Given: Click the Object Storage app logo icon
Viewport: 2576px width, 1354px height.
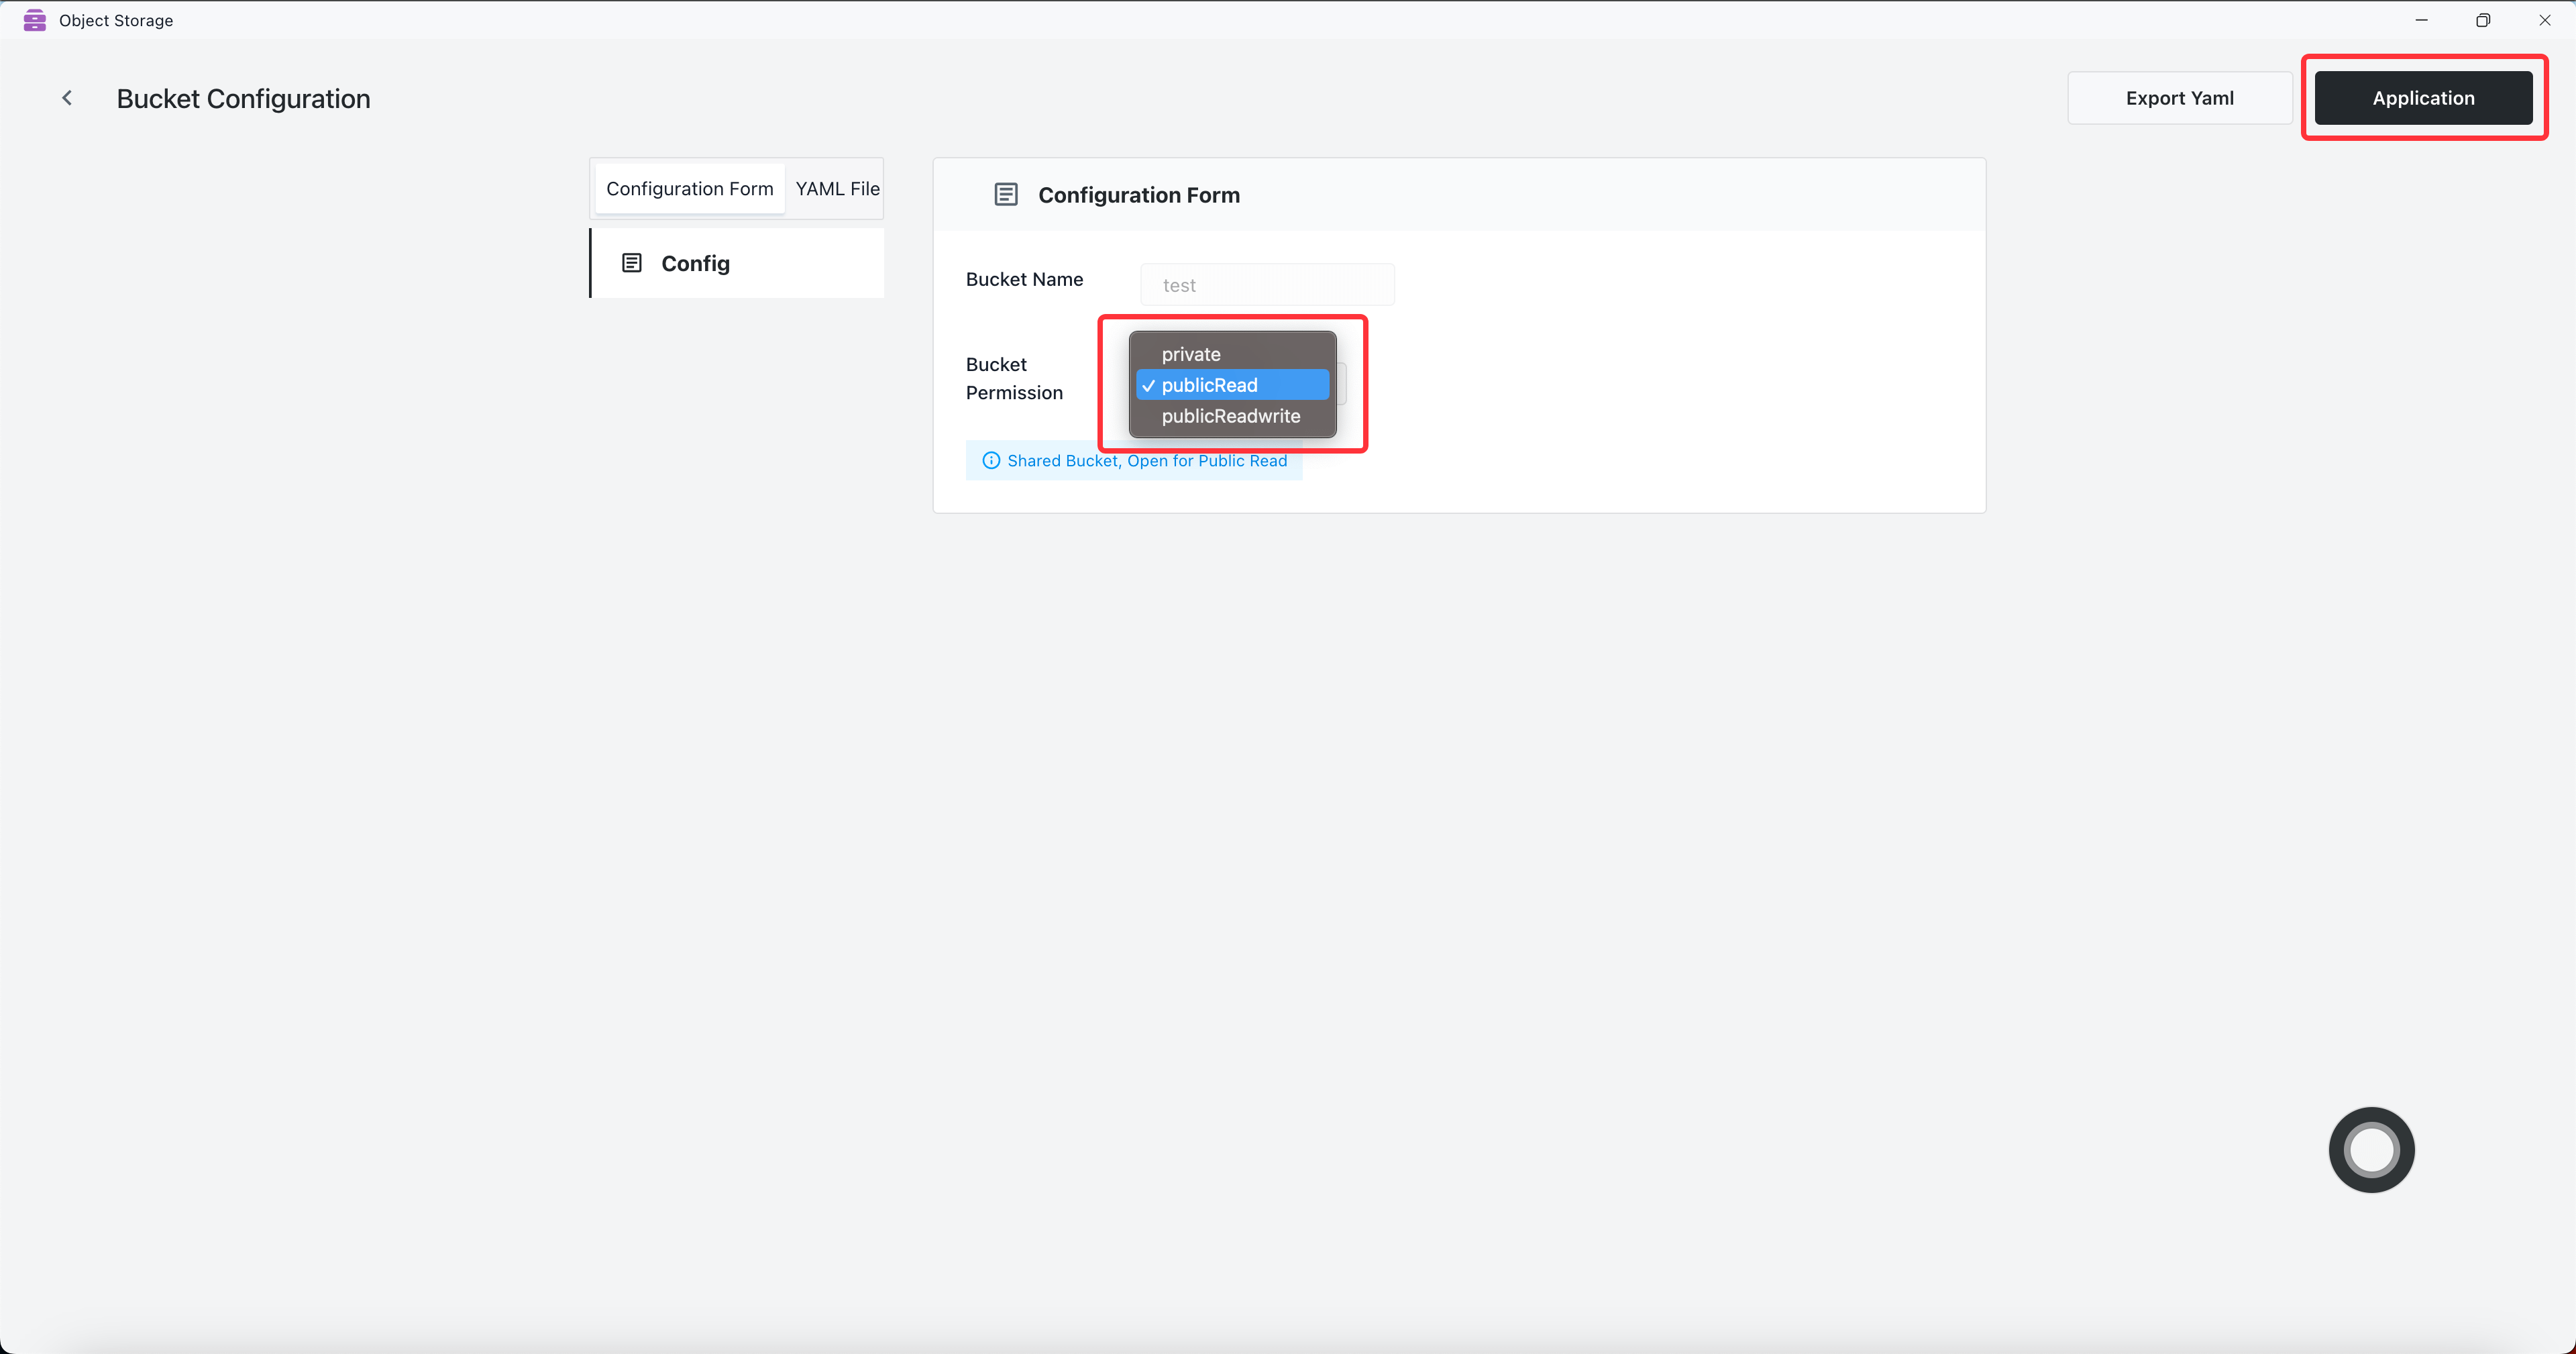Looking at the screenshot, I should pos(34,20).
